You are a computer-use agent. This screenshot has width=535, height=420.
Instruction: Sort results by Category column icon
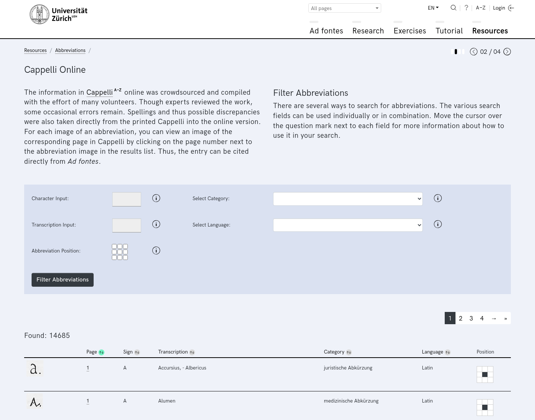point(349,352)
